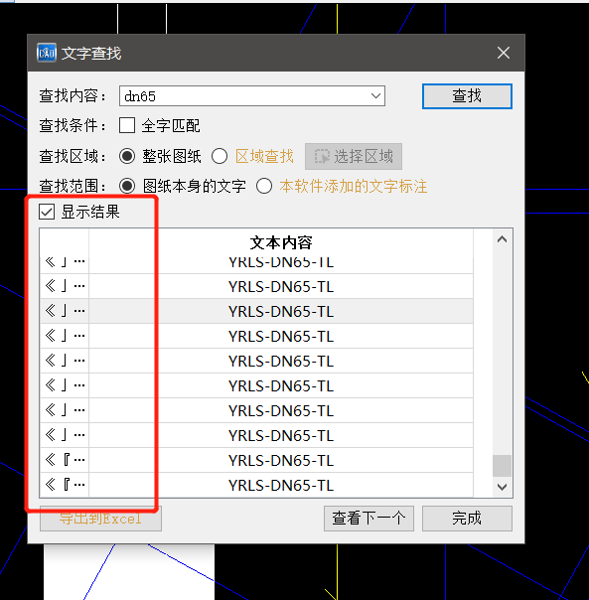Select the highlighted third YRLS-DN65-TL row
Viewport: 589px width, 600px height.
pyautogui.click(x=256, y=311)
